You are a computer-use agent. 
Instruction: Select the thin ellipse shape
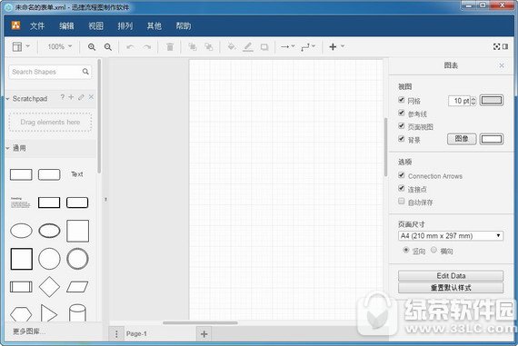[x=21, y=231]
